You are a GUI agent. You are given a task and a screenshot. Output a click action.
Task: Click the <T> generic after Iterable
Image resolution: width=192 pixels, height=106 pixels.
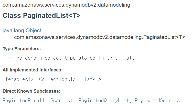pyautogui.click(x=29, y=79)
